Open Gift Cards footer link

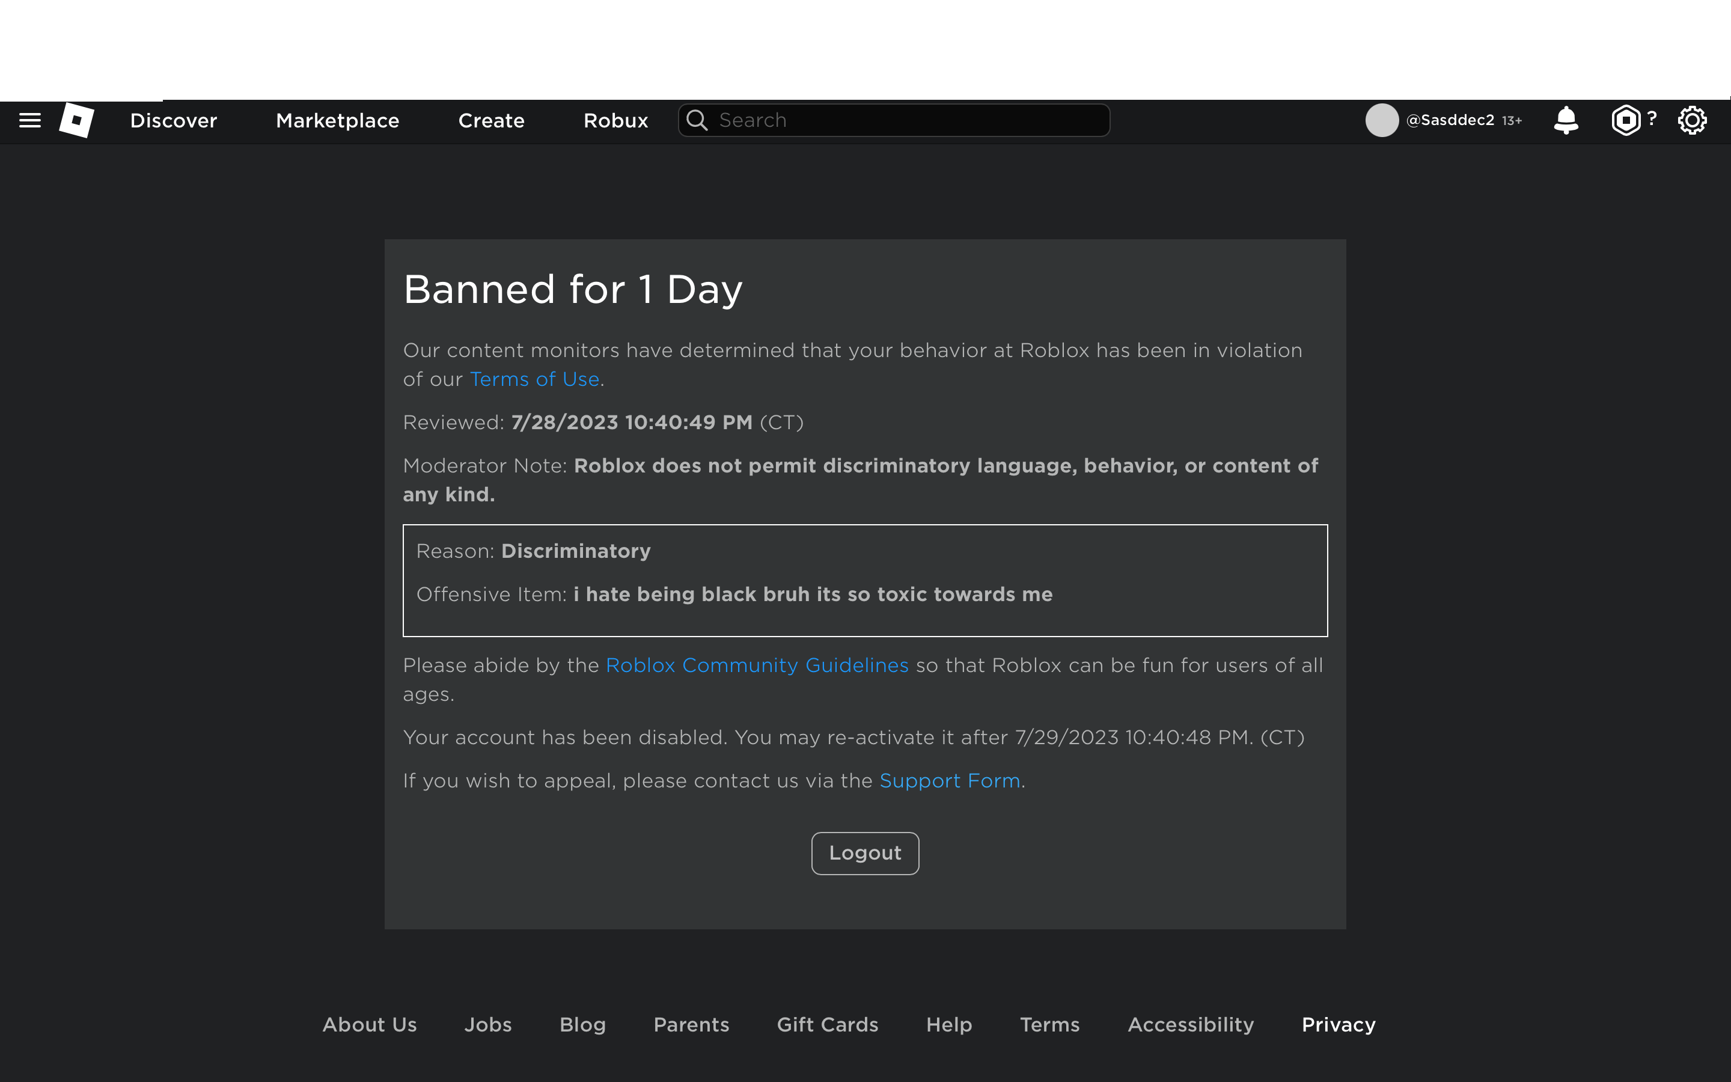pyautogui.click(x=828, y=1025)
